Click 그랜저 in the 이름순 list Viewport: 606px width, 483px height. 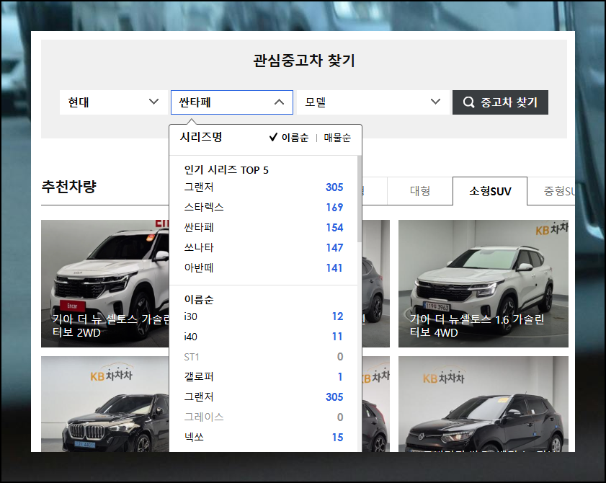coord(263,396)
